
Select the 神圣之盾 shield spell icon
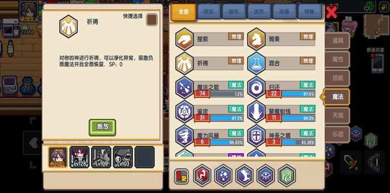pyautogui.click(x=256, y=136)
